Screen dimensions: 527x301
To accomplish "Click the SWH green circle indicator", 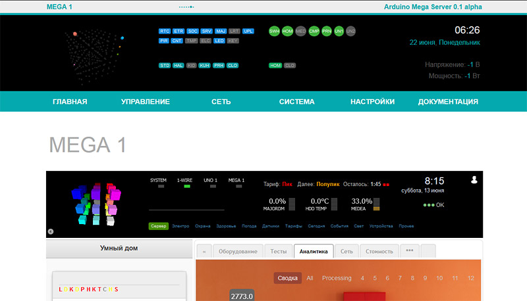I will (274, 31).
